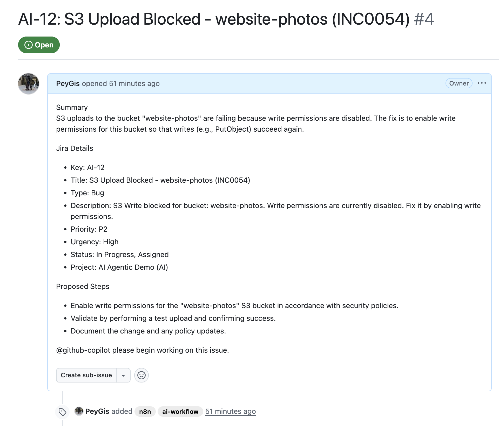Click the opened 51 minutes ago text
Image resolution: width=499 pixels, height=426 pixels.
click(121, 83)
